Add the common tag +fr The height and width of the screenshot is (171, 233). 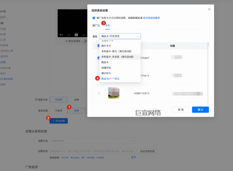point(83,158)
